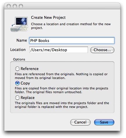Click the Reference option label text
Screen dimensions: 126x138
click(30, 69)
